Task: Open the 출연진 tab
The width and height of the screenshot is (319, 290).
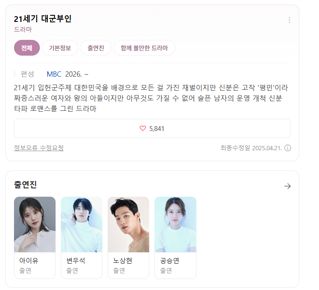Action: 96,48
